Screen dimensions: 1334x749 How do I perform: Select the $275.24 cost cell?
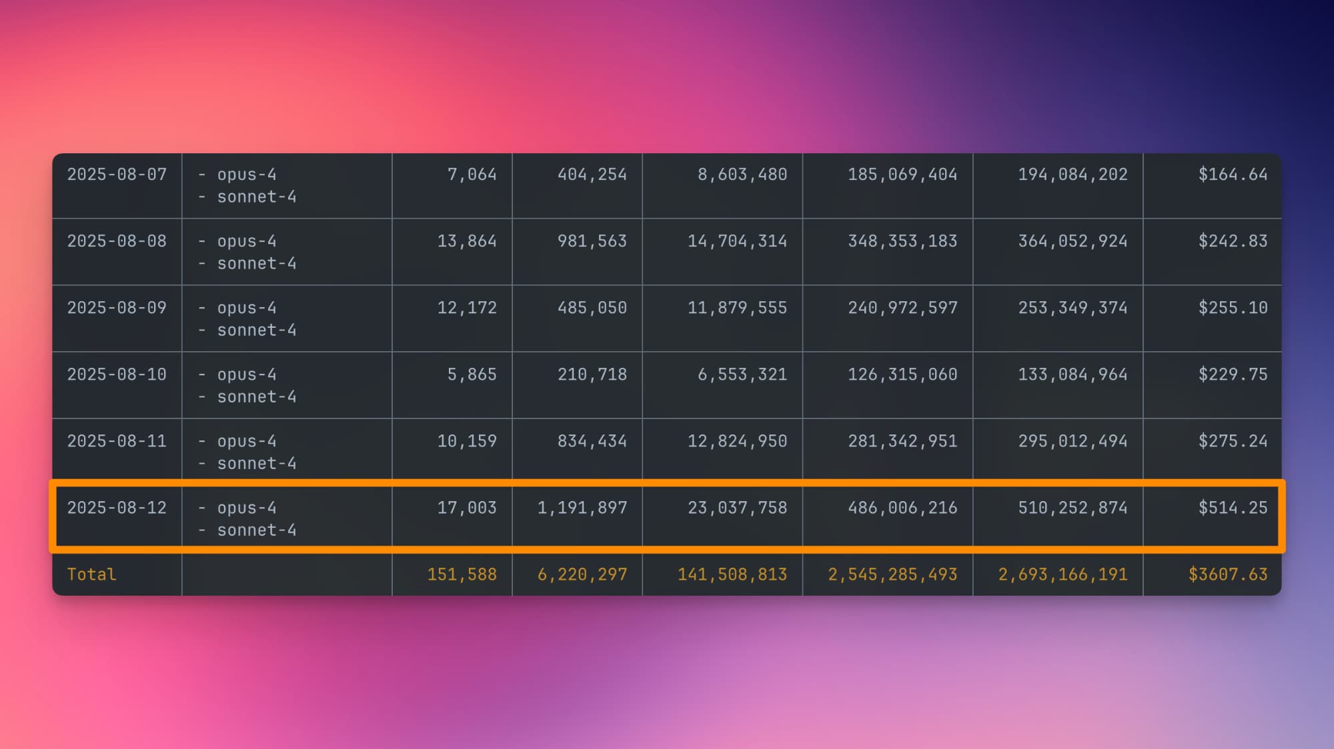point(1233,441)
